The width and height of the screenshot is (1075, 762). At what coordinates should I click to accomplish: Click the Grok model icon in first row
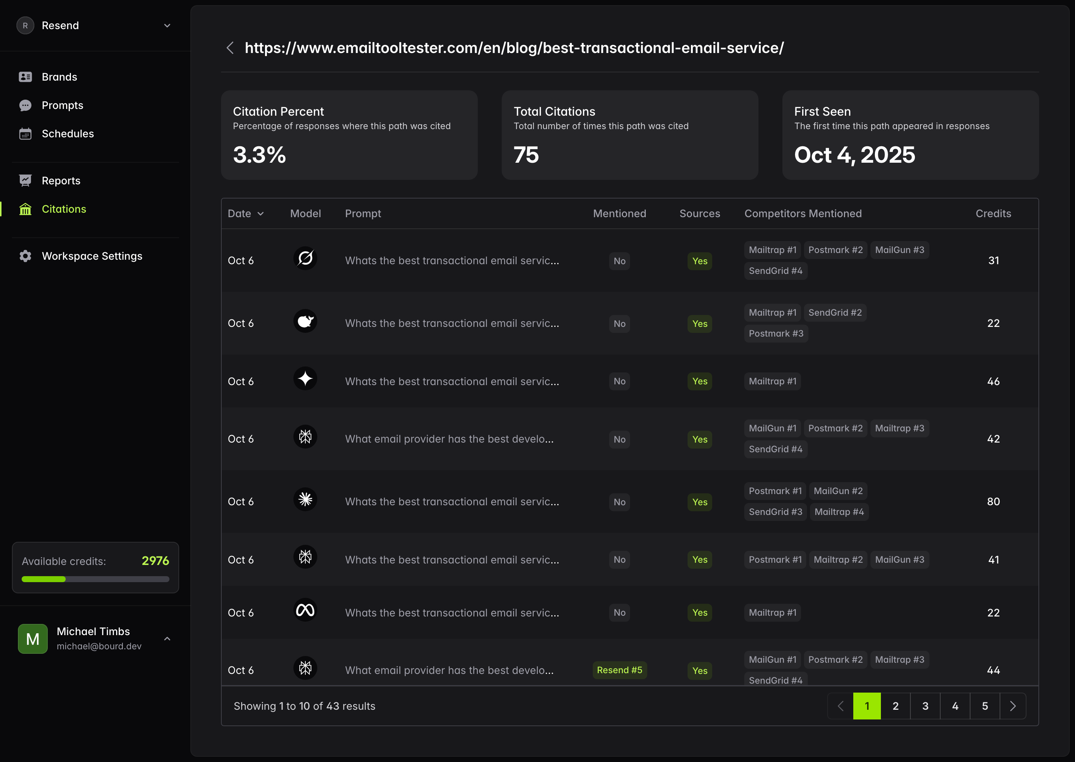point(305,259)
